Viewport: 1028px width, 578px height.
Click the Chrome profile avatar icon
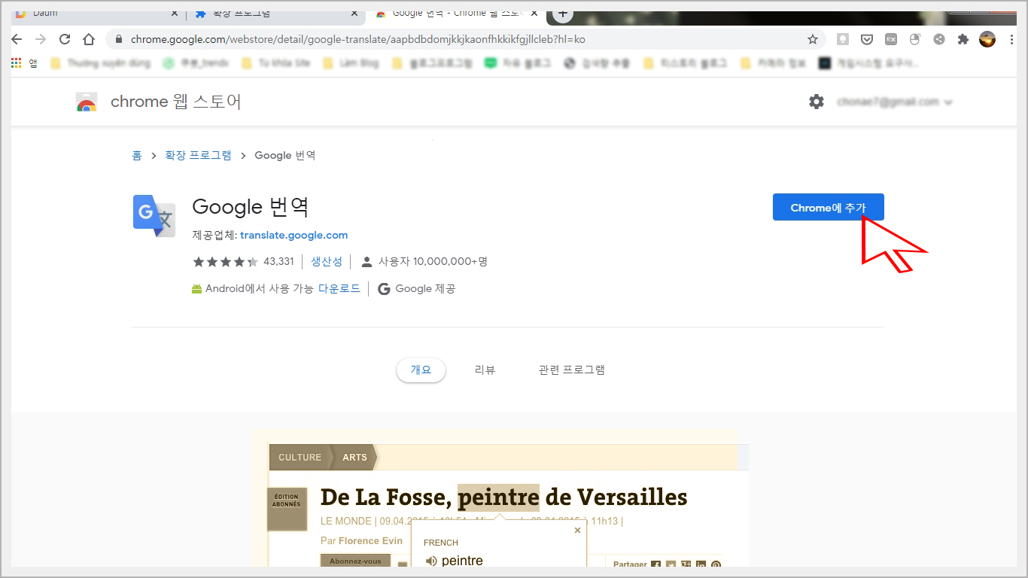[x=987, y=39]
